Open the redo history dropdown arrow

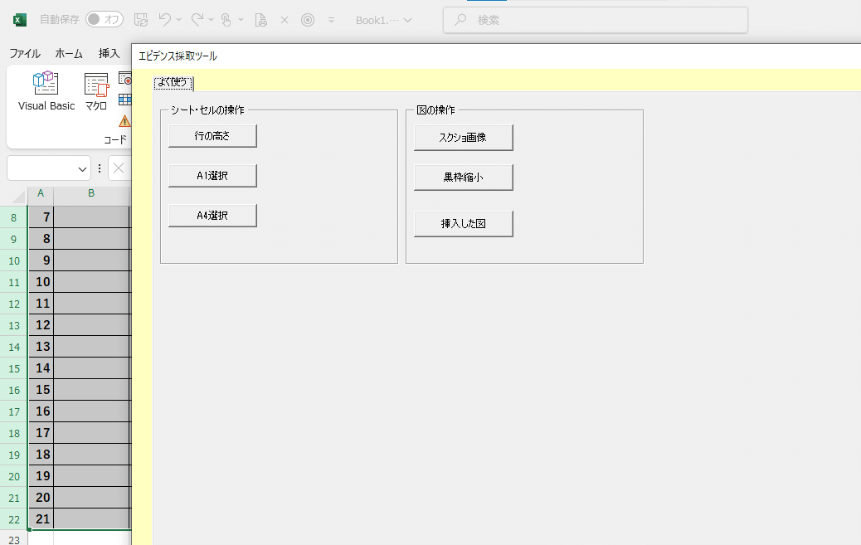pos(211,20)
